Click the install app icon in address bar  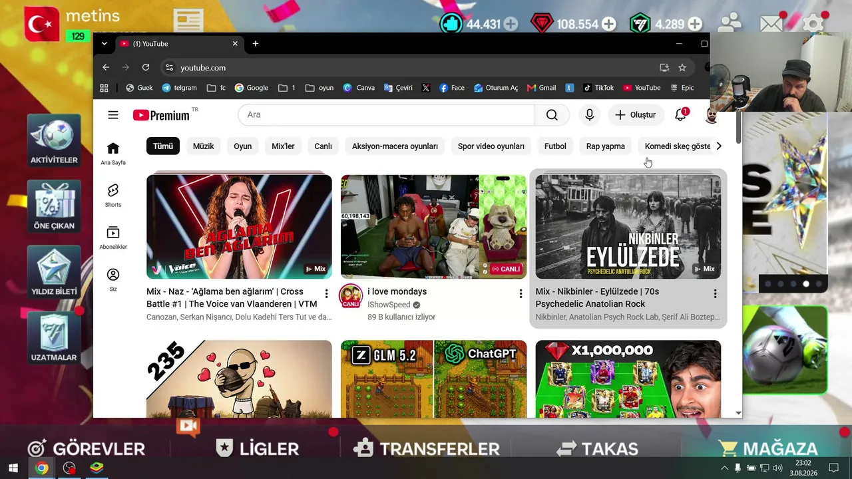click(664, 67)
